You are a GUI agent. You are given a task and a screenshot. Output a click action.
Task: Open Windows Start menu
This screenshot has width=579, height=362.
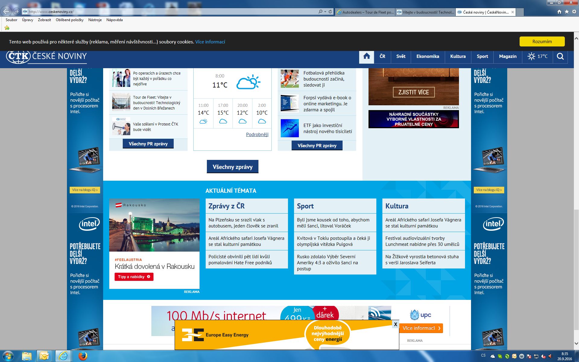pyautogui.click(x=8, y=356)
